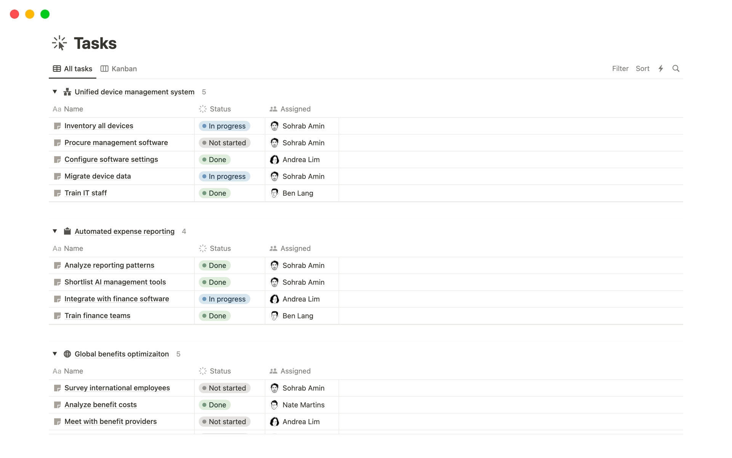Click the briefcase icon beside Automated expense reporting
This screenshot has width=732, height=458.
tap(67, 231)
